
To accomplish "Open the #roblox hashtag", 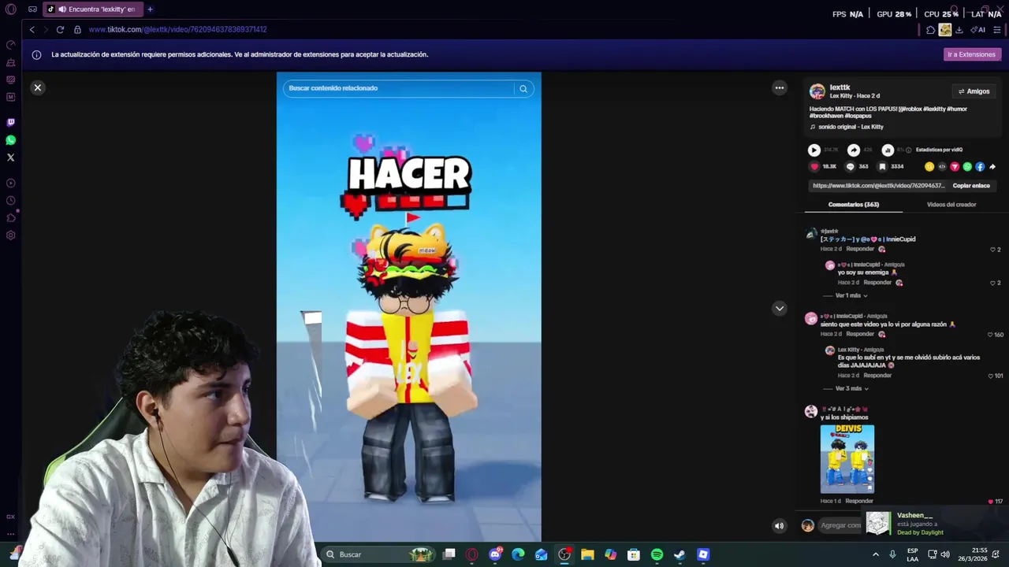I will click(x=912, y=109).
